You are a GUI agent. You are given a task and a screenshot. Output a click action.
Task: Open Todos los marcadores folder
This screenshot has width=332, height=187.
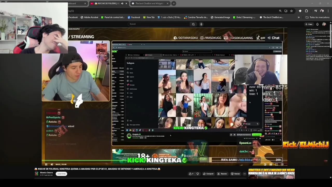point(317,17)
